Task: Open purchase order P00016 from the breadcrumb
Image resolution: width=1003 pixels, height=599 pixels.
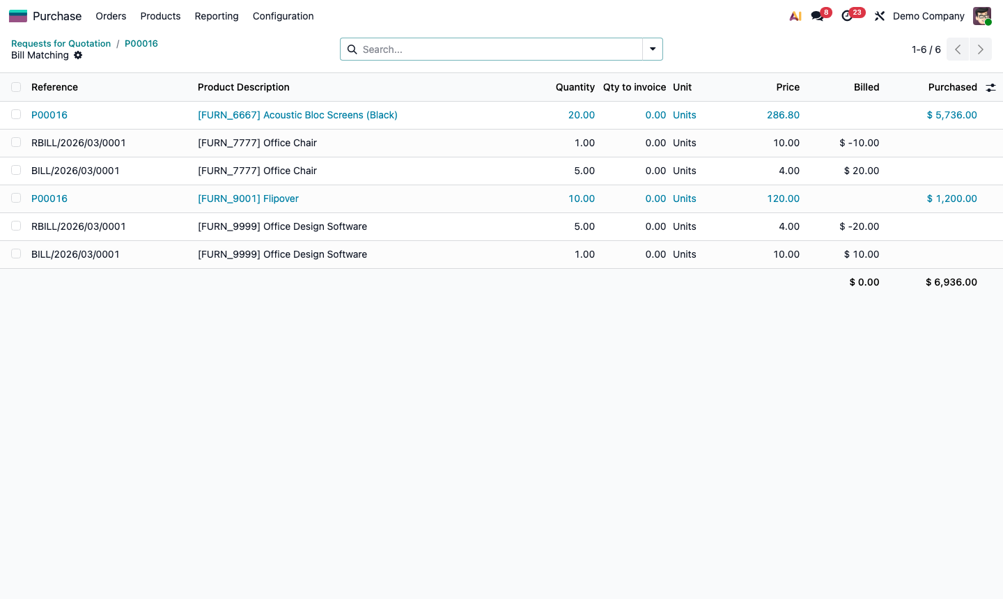Action: 141,43
